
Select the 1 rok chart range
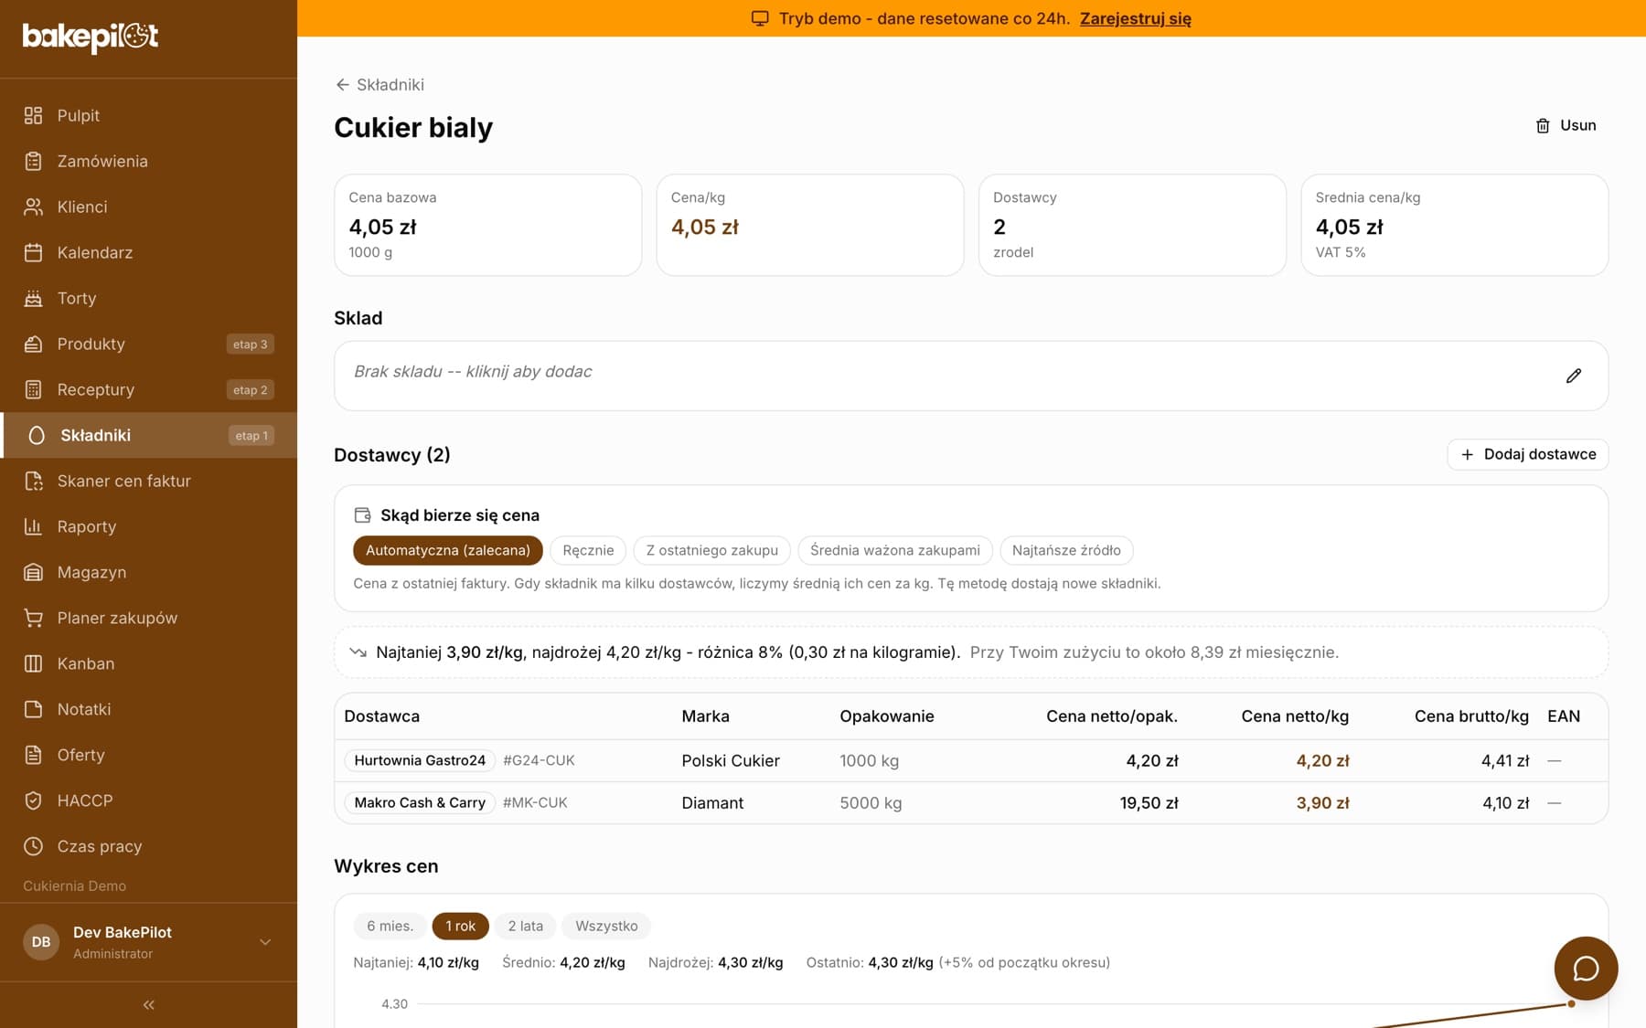pos(460,926)
